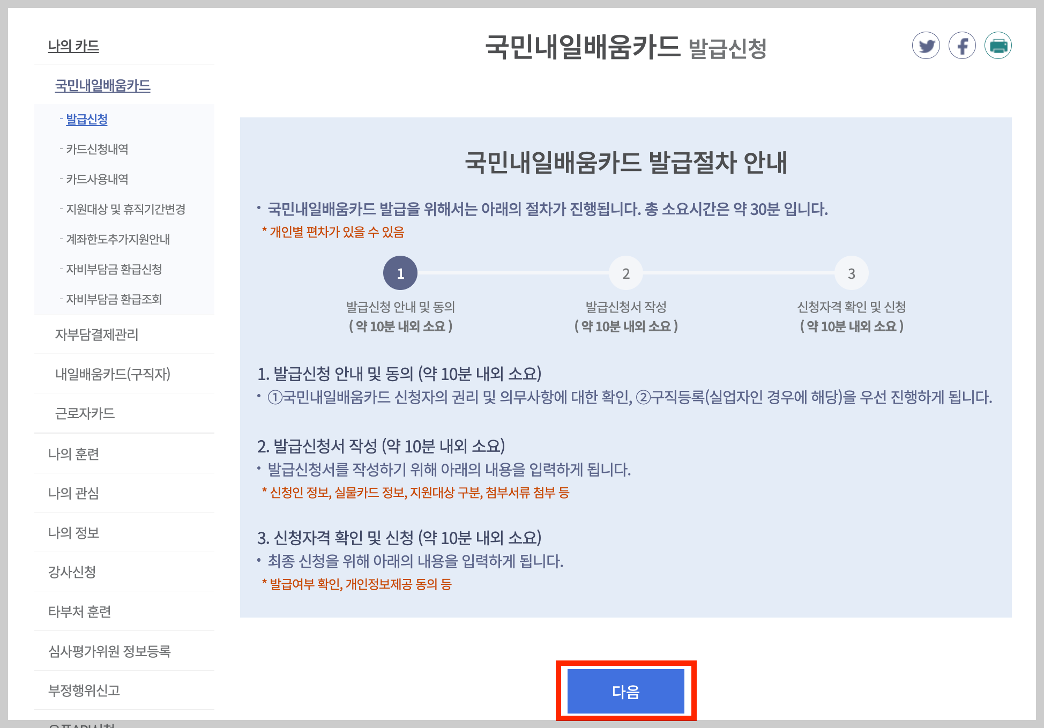
Task: Share page via Facebook icon
Action: coord(962,46)
